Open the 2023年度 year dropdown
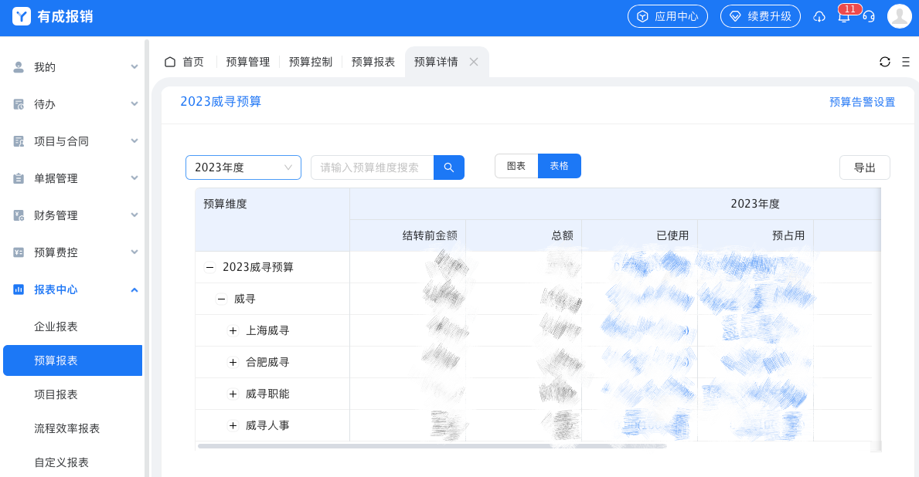Viewport: 919px width, 477px height. pos(243,167)
